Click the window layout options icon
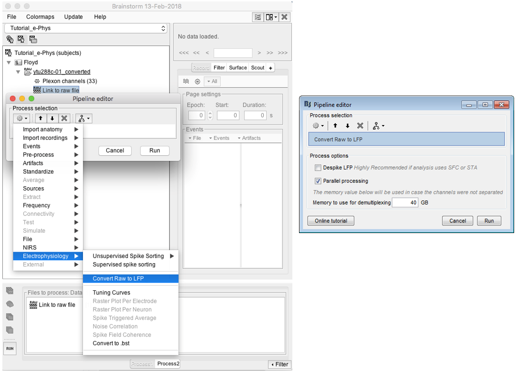The width and height of the screenshot is (517, 372). [258, 17]
